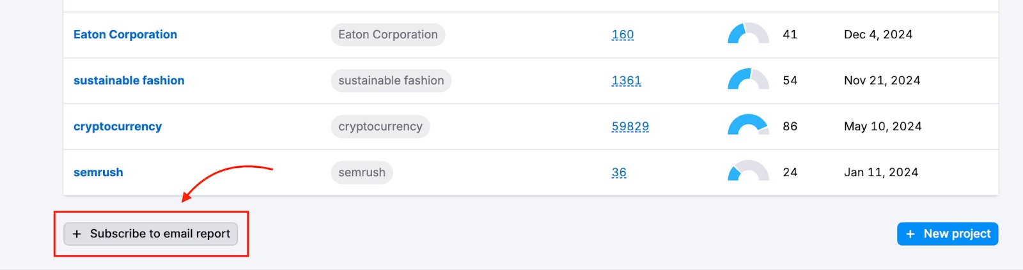Create a project with New project button
The width and height of the screenshot is (1023, 270).
point(947,234)
